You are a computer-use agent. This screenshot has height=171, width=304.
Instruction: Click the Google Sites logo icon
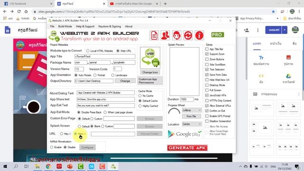tap(8, 30)
